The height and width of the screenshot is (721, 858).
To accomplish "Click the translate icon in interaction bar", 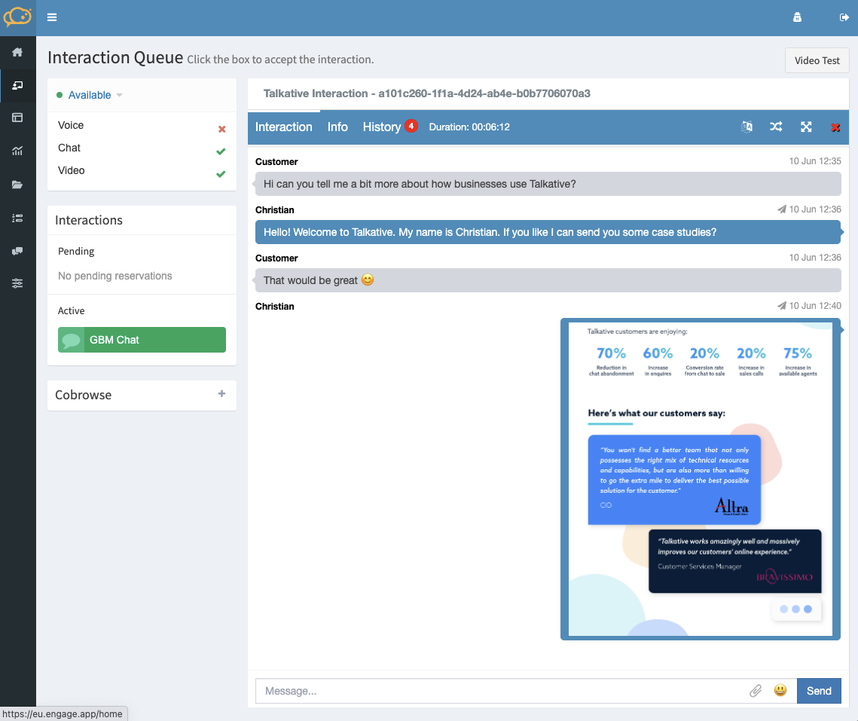I will [747, 127].
